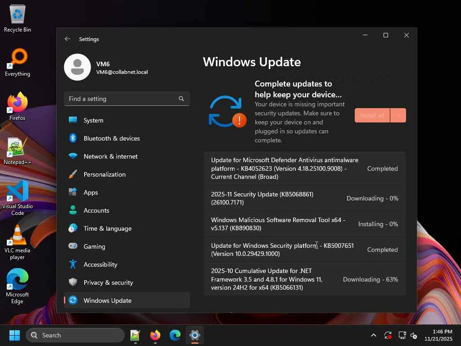This screenshot has width=461, height=346.
Task: Open Time & language settings
Action: tap(127, 228)
